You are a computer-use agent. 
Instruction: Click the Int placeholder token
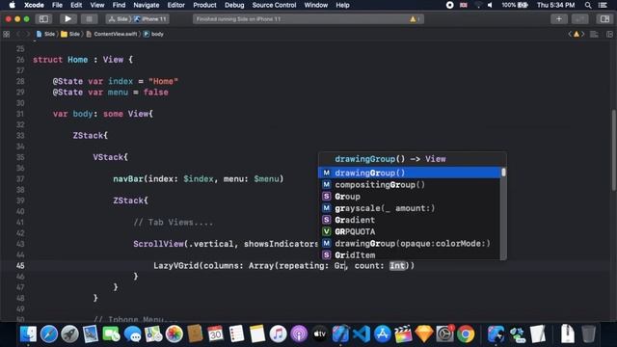pos(397,266)
